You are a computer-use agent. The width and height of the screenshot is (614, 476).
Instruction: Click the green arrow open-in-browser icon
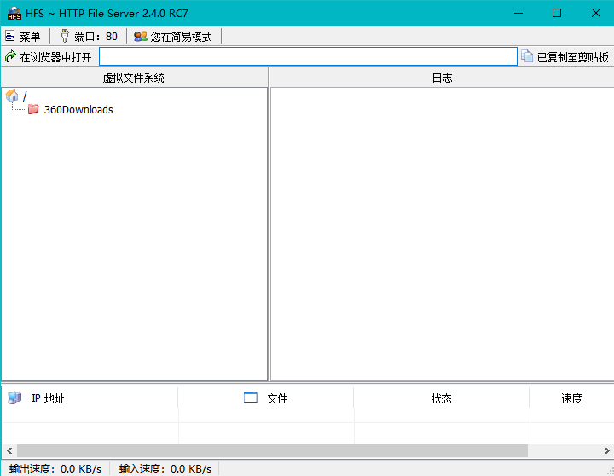[10, 57]
